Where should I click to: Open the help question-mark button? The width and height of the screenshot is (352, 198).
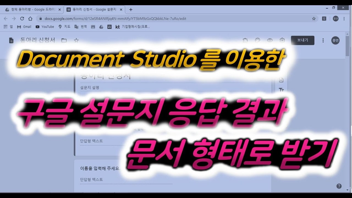[339, 186]
